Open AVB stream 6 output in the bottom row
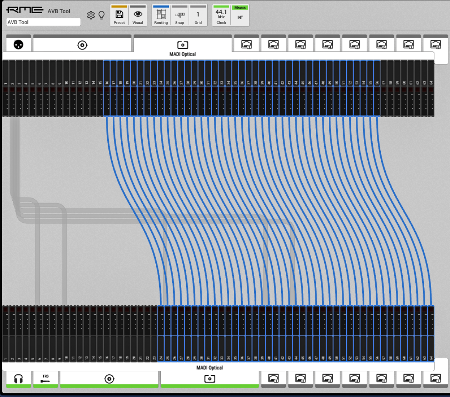Image resolution: width=450 pixels, height=397 pixels. [408, 379]
